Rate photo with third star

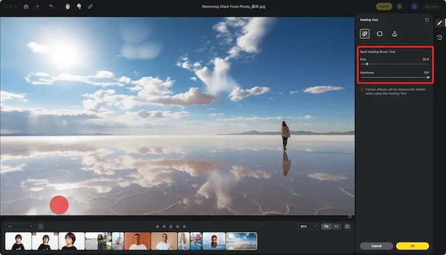coord(171,226)
